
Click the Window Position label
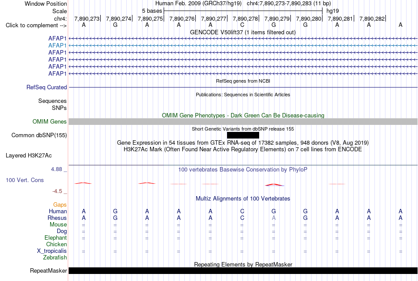46,4
